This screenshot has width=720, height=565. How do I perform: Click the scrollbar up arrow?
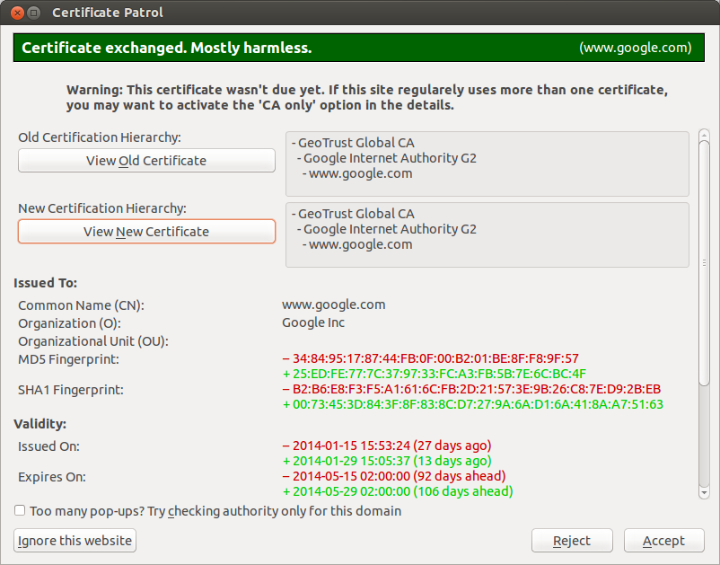[x=704, y=135]
